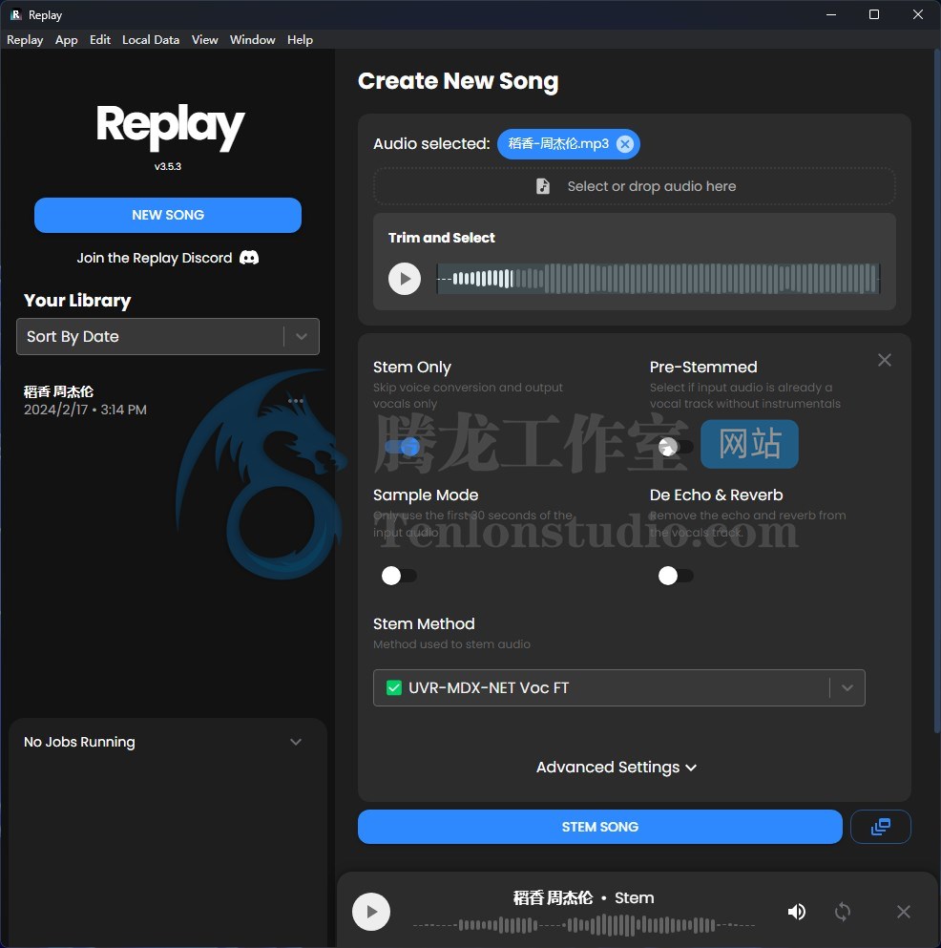Open the Edit menu
This screenshot has width=941, height=948.
coord(99,40)
